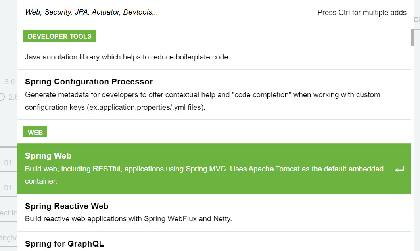420x251 pixels.
Task: Add Spring Reactive Web dependency
Action: [214, 213]
